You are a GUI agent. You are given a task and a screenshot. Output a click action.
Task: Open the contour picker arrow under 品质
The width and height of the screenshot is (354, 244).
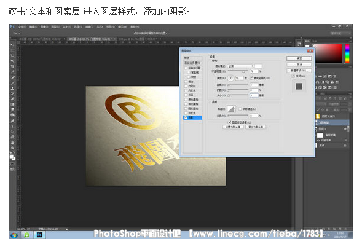(235, 109)
